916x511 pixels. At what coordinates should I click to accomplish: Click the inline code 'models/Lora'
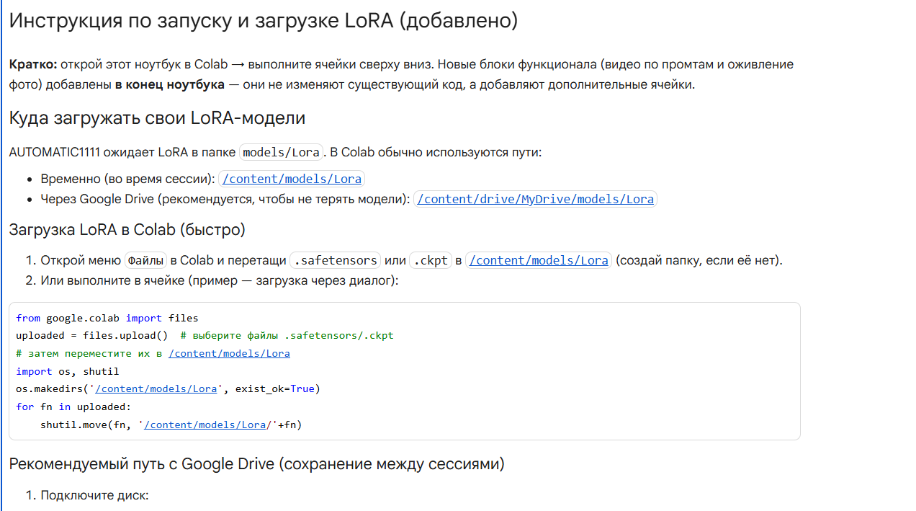(x=281, y=152)
